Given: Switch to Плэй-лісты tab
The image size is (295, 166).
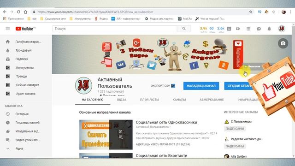Looking at the screenshot, I should point(149,100).
